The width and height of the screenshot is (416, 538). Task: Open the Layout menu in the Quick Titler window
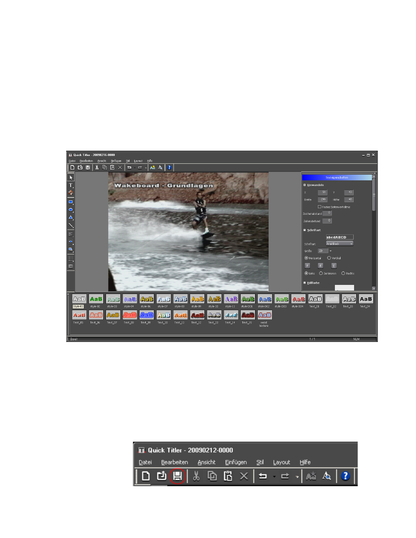pos(138,161)
